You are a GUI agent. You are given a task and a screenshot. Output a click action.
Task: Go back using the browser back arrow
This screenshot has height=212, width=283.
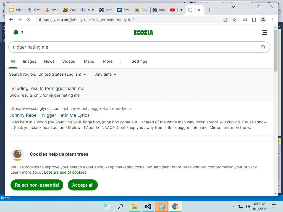click(x=11, y=20)
